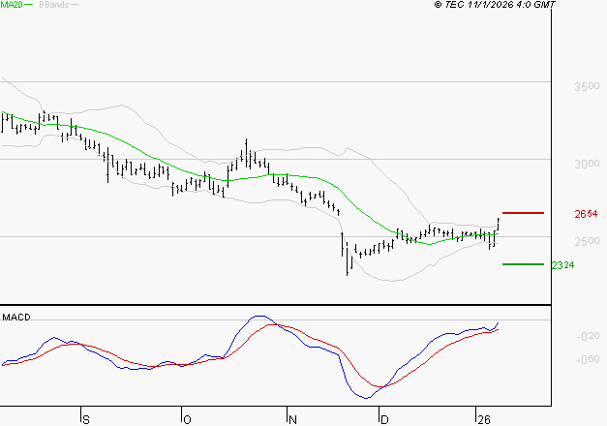Viewport: 607px width, 426px height.
Task: Click the MA20 legend label
Action: (12, 5)
